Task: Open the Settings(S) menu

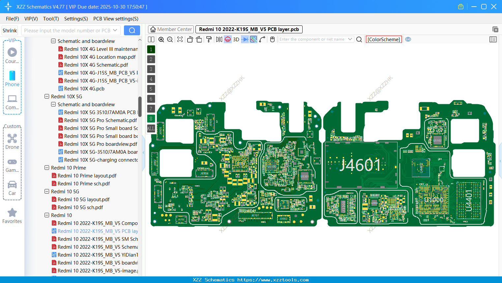Action: (x=76, y=19)
